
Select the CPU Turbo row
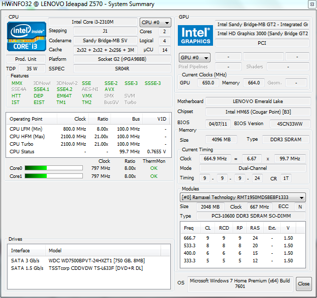[88, 144]
